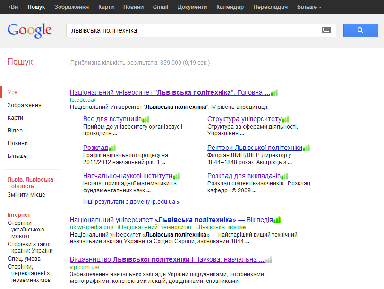Click the results count text 899 000
The image size is (384, 289).
point(140,63)
